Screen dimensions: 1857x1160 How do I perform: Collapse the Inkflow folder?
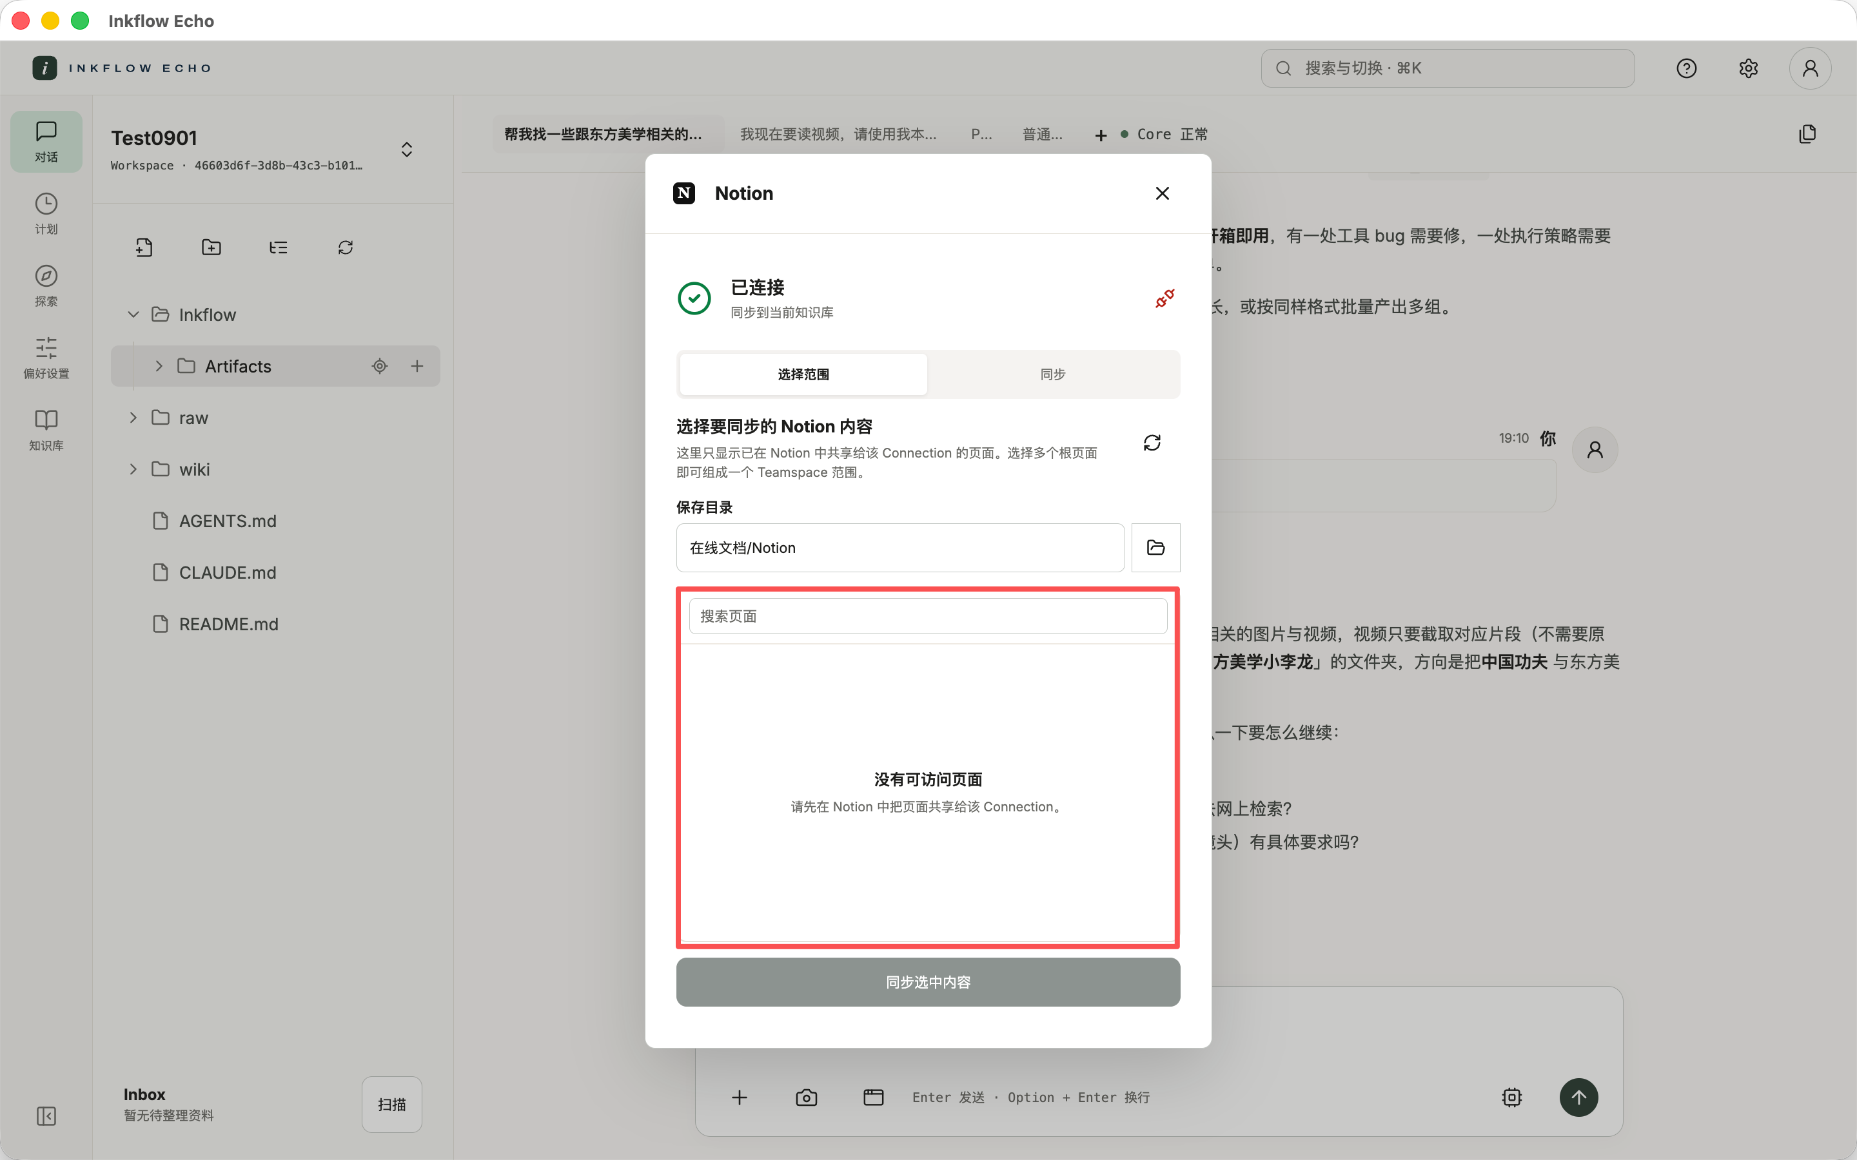133,314
